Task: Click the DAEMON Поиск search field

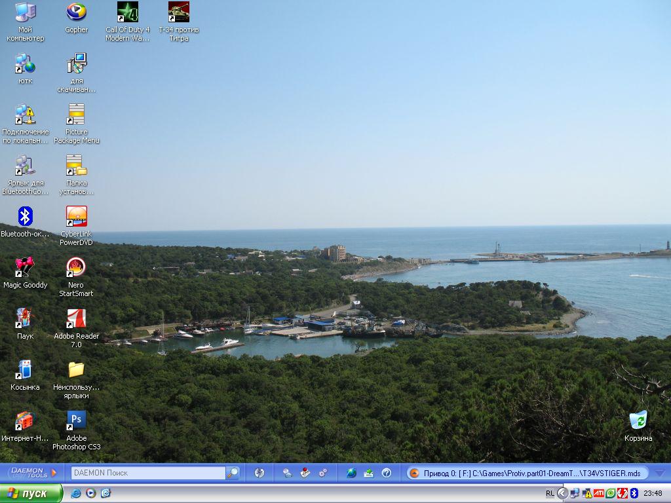Action: [x=147, y=473]
